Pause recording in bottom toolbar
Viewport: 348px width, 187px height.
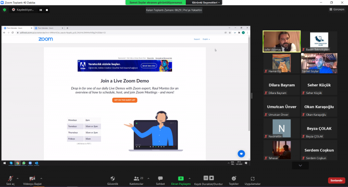tap(206, 178)
